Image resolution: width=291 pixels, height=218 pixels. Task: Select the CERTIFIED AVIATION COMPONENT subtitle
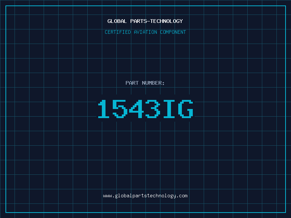pos(145,32)
